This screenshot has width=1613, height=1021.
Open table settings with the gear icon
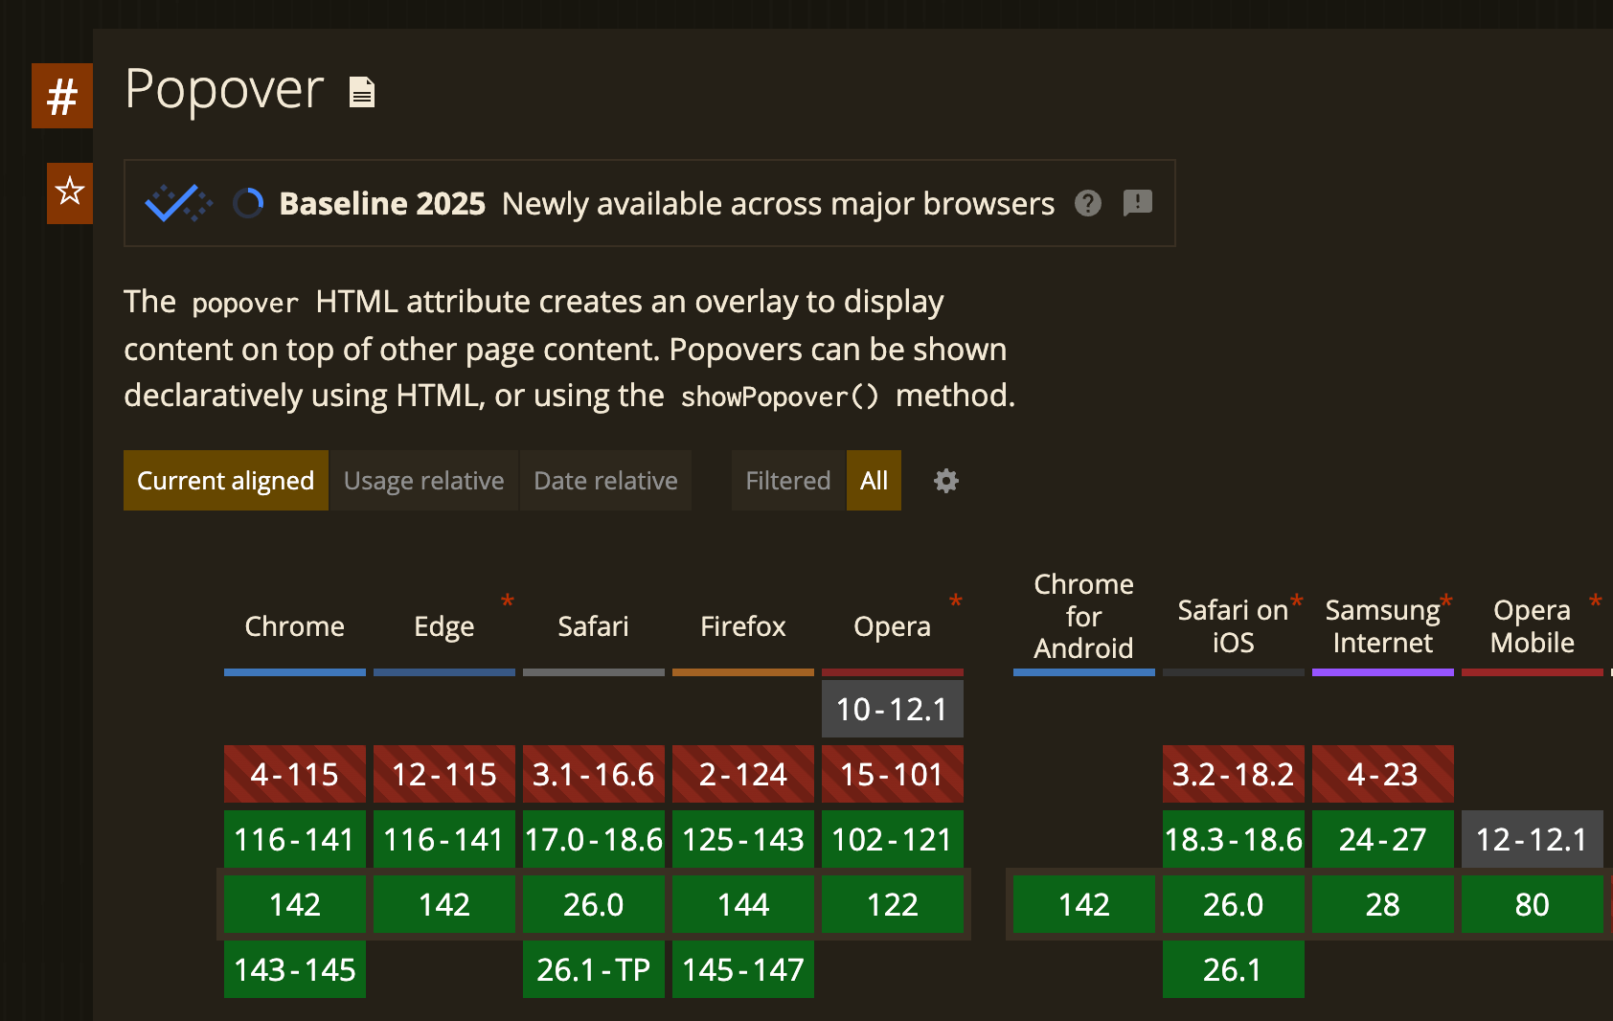click(x=945, y=481)
